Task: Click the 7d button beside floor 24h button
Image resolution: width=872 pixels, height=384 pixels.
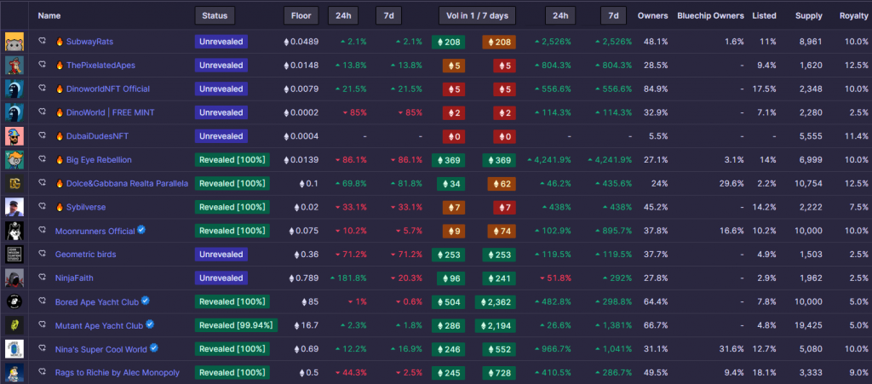Action: [x=388, y=15]
